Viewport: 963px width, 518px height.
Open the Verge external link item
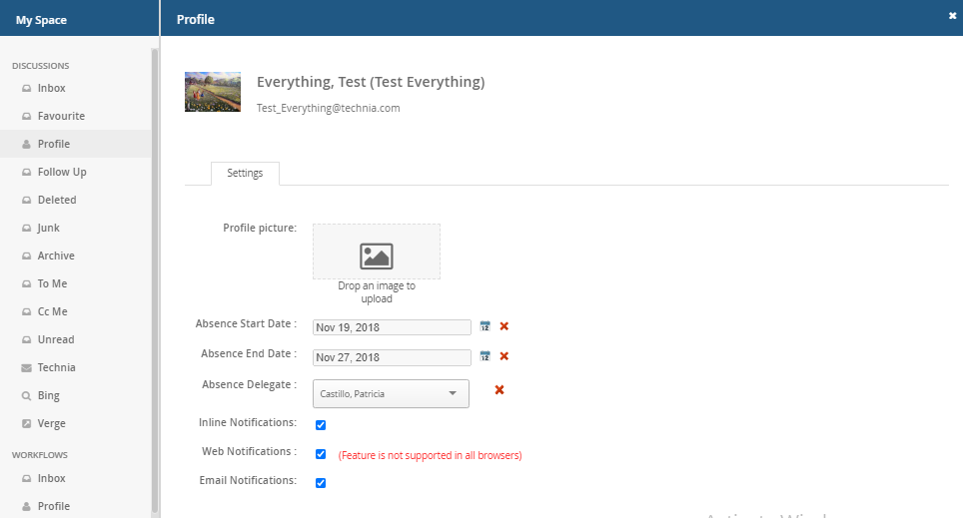pos(51,423)
